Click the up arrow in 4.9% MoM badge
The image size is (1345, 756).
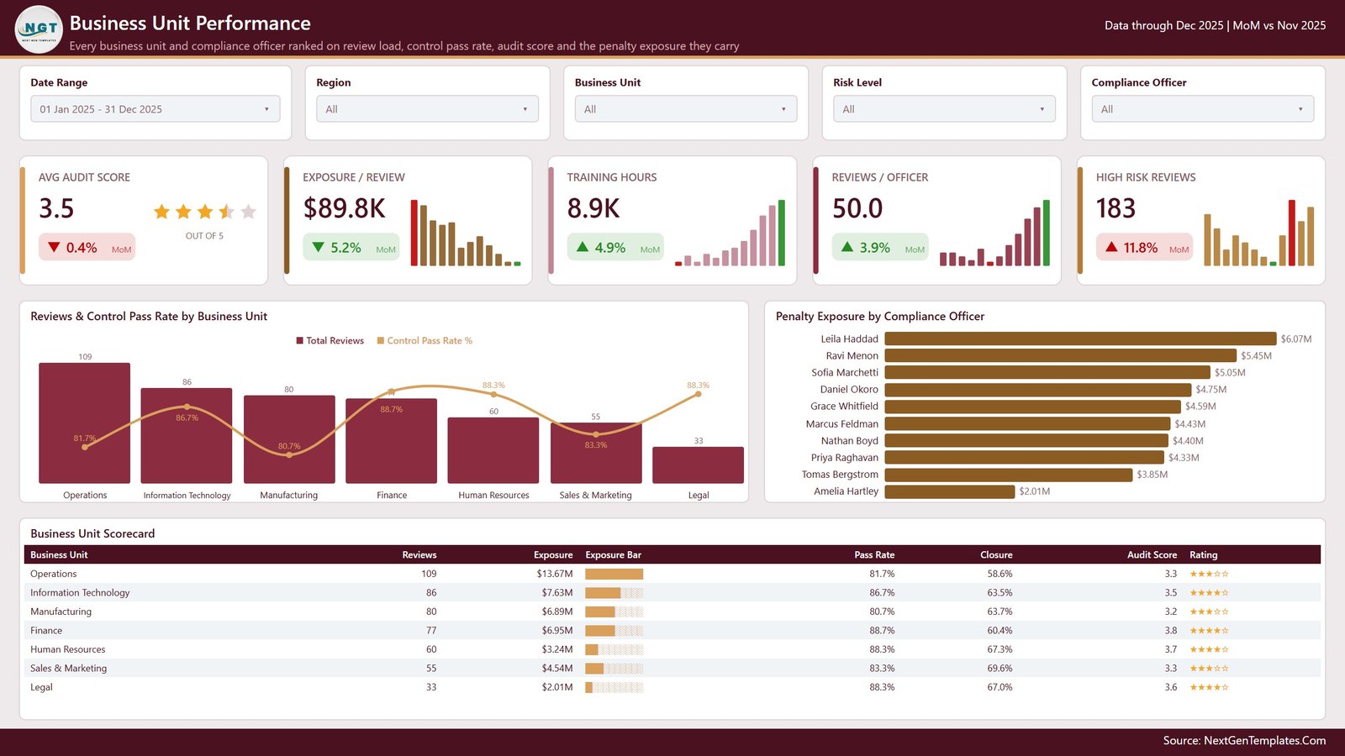point(583,247)
